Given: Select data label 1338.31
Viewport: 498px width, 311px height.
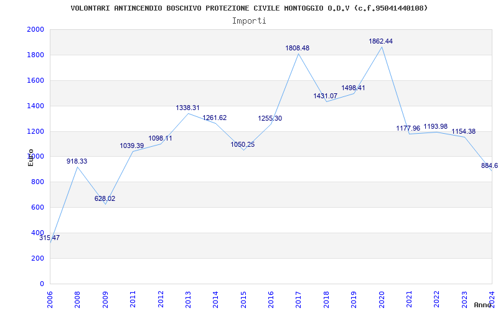Looking at the screenshot, I should [x=188, y=108].
